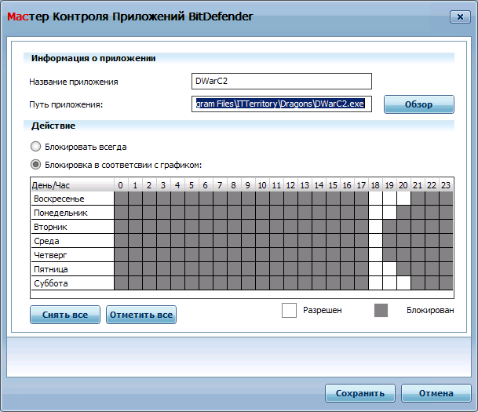Toggle Четверг hour 18 cell

point(375,255)
